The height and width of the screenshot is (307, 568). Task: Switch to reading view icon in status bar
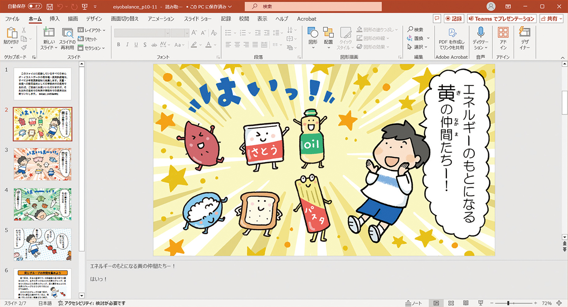466,303
